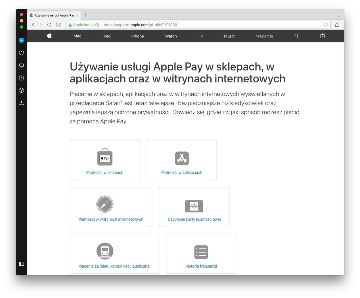
Task: Click the Safari compass icon
Action: click(x=105, y=204)
